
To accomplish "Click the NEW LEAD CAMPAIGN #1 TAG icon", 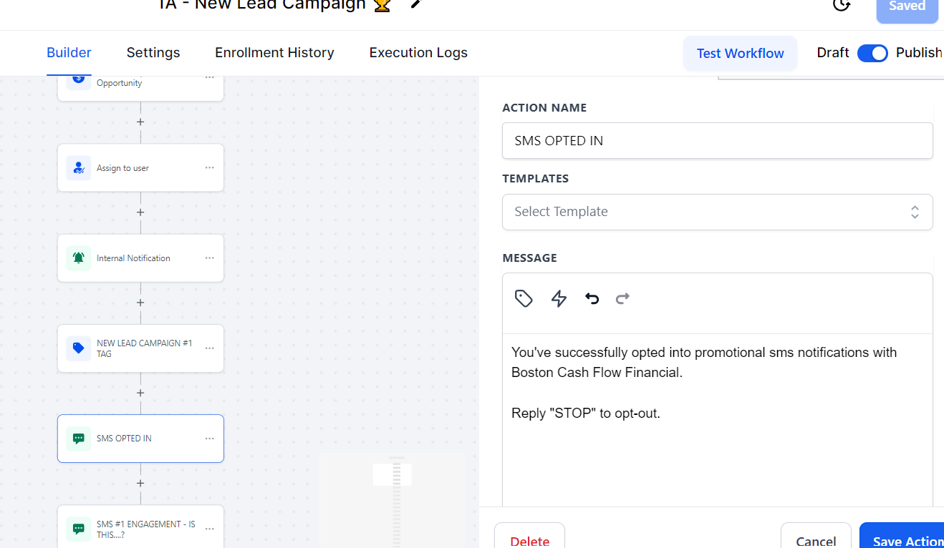I will [x=79, y=348].
